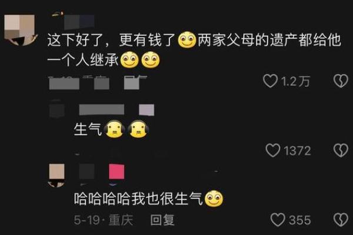Image resolution: width=353 pixels, height=235 pixels.
Task: Open the blurred username of the 生气 reply
Action: [102, 109]
